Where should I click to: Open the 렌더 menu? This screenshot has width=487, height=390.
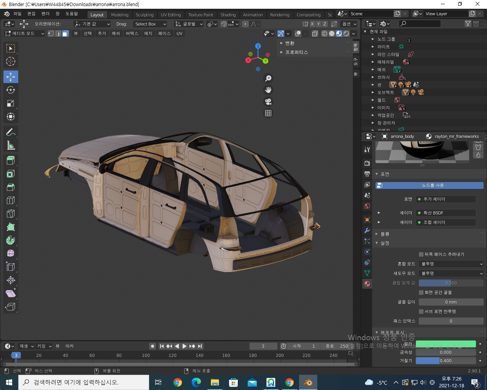pyautogui.click(x=45, y=14)
